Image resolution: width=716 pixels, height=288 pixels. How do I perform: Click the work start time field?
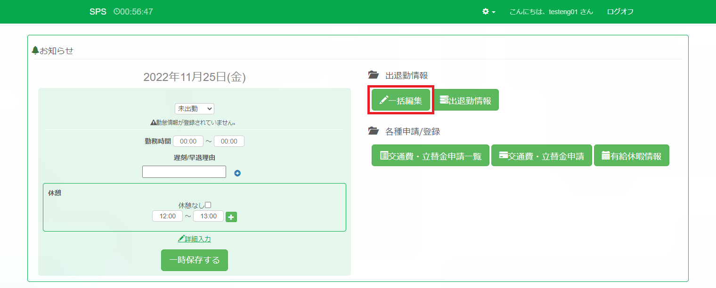188,141
